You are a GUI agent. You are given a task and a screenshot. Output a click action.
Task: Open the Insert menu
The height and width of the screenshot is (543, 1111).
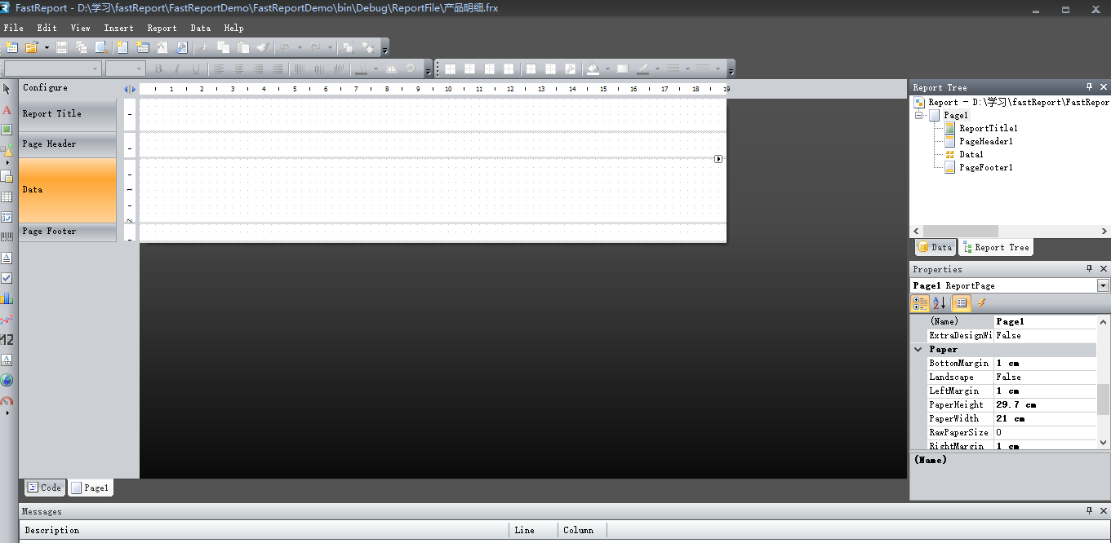pos(118,28)
